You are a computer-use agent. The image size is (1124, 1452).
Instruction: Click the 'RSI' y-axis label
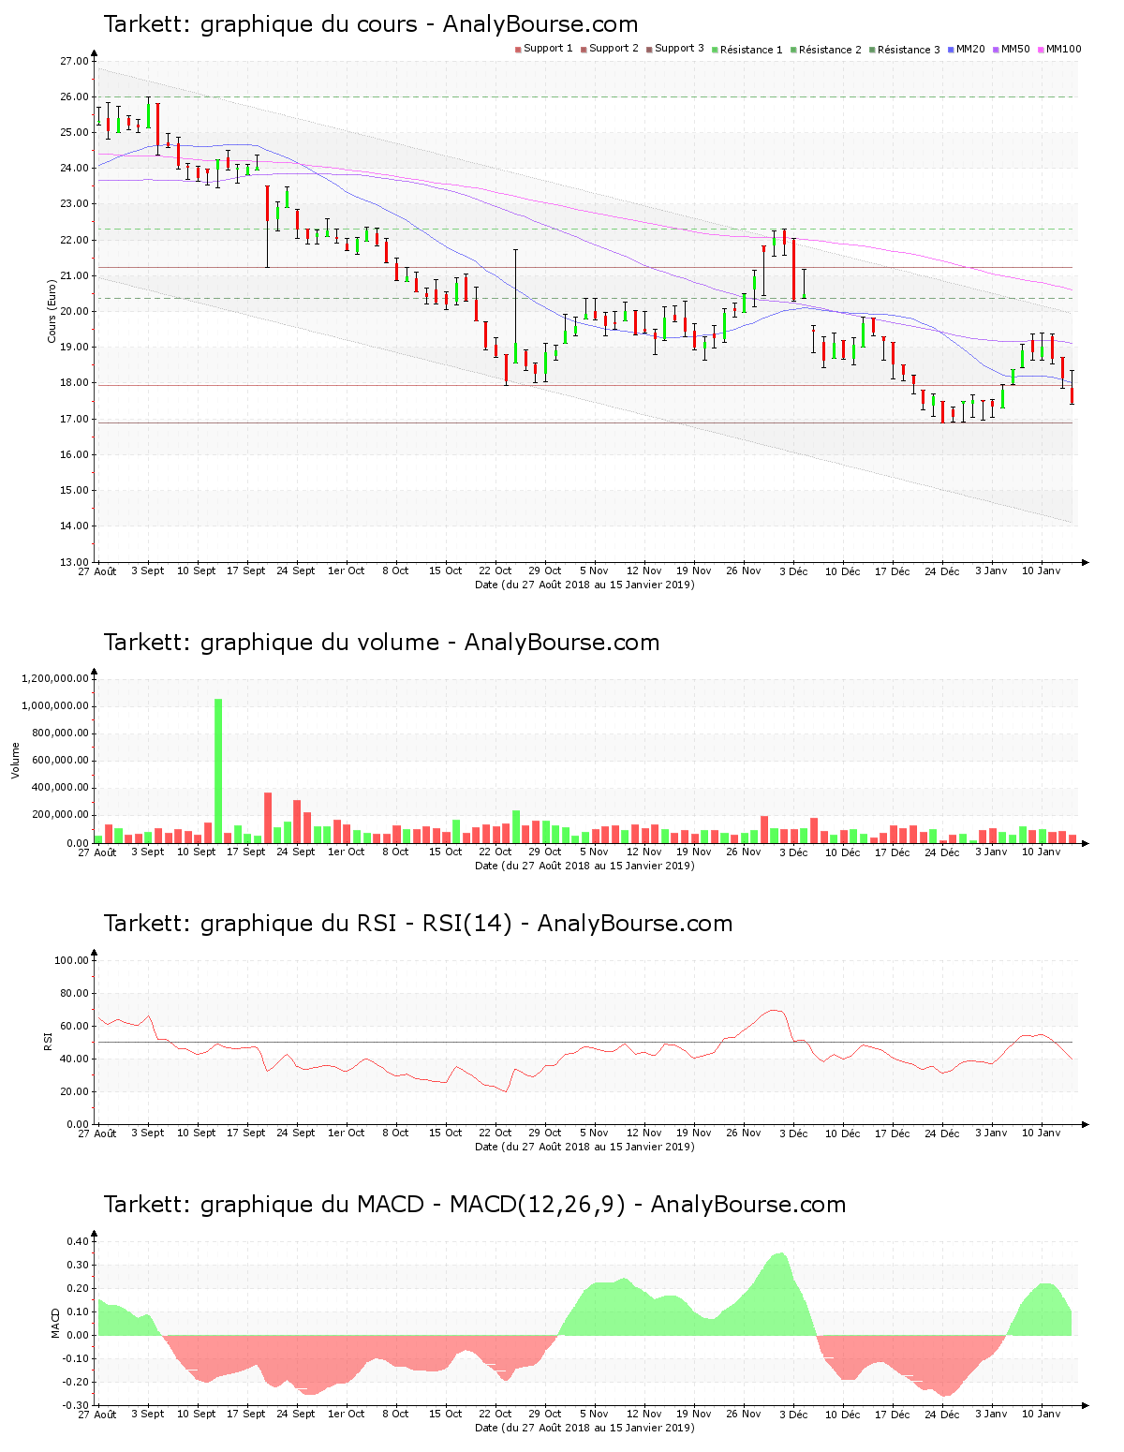pyautogui.click(x=48, y=1041)
